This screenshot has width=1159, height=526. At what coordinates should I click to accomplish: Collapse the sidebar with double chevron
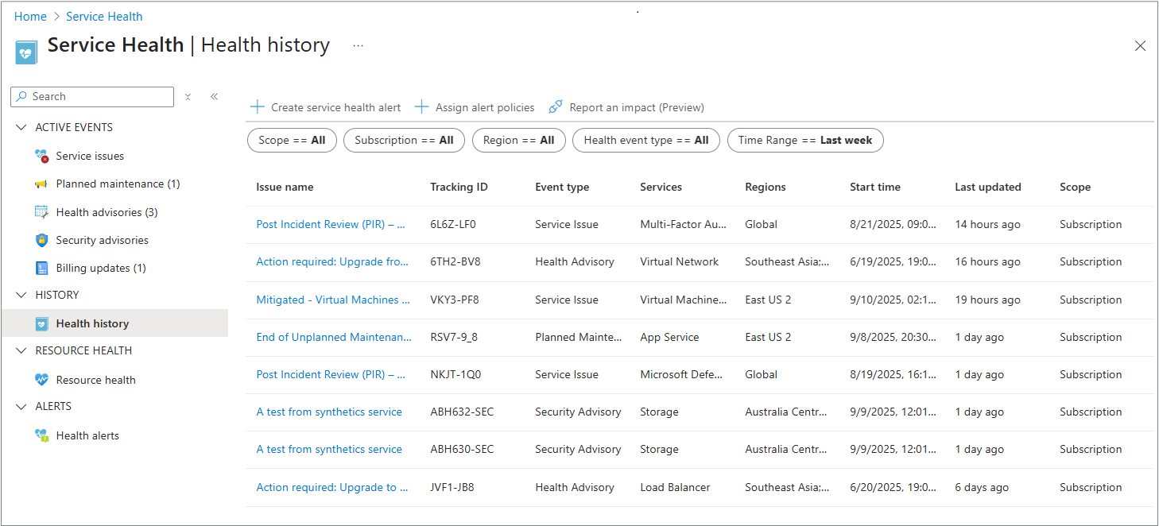tap(214, 97)
